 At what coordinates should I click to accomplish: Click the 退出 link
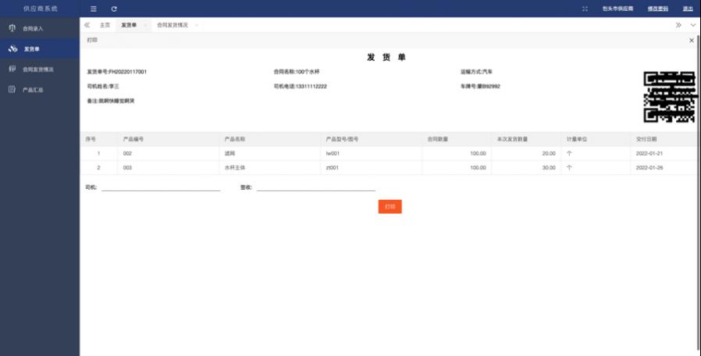(x=688, y=9)
